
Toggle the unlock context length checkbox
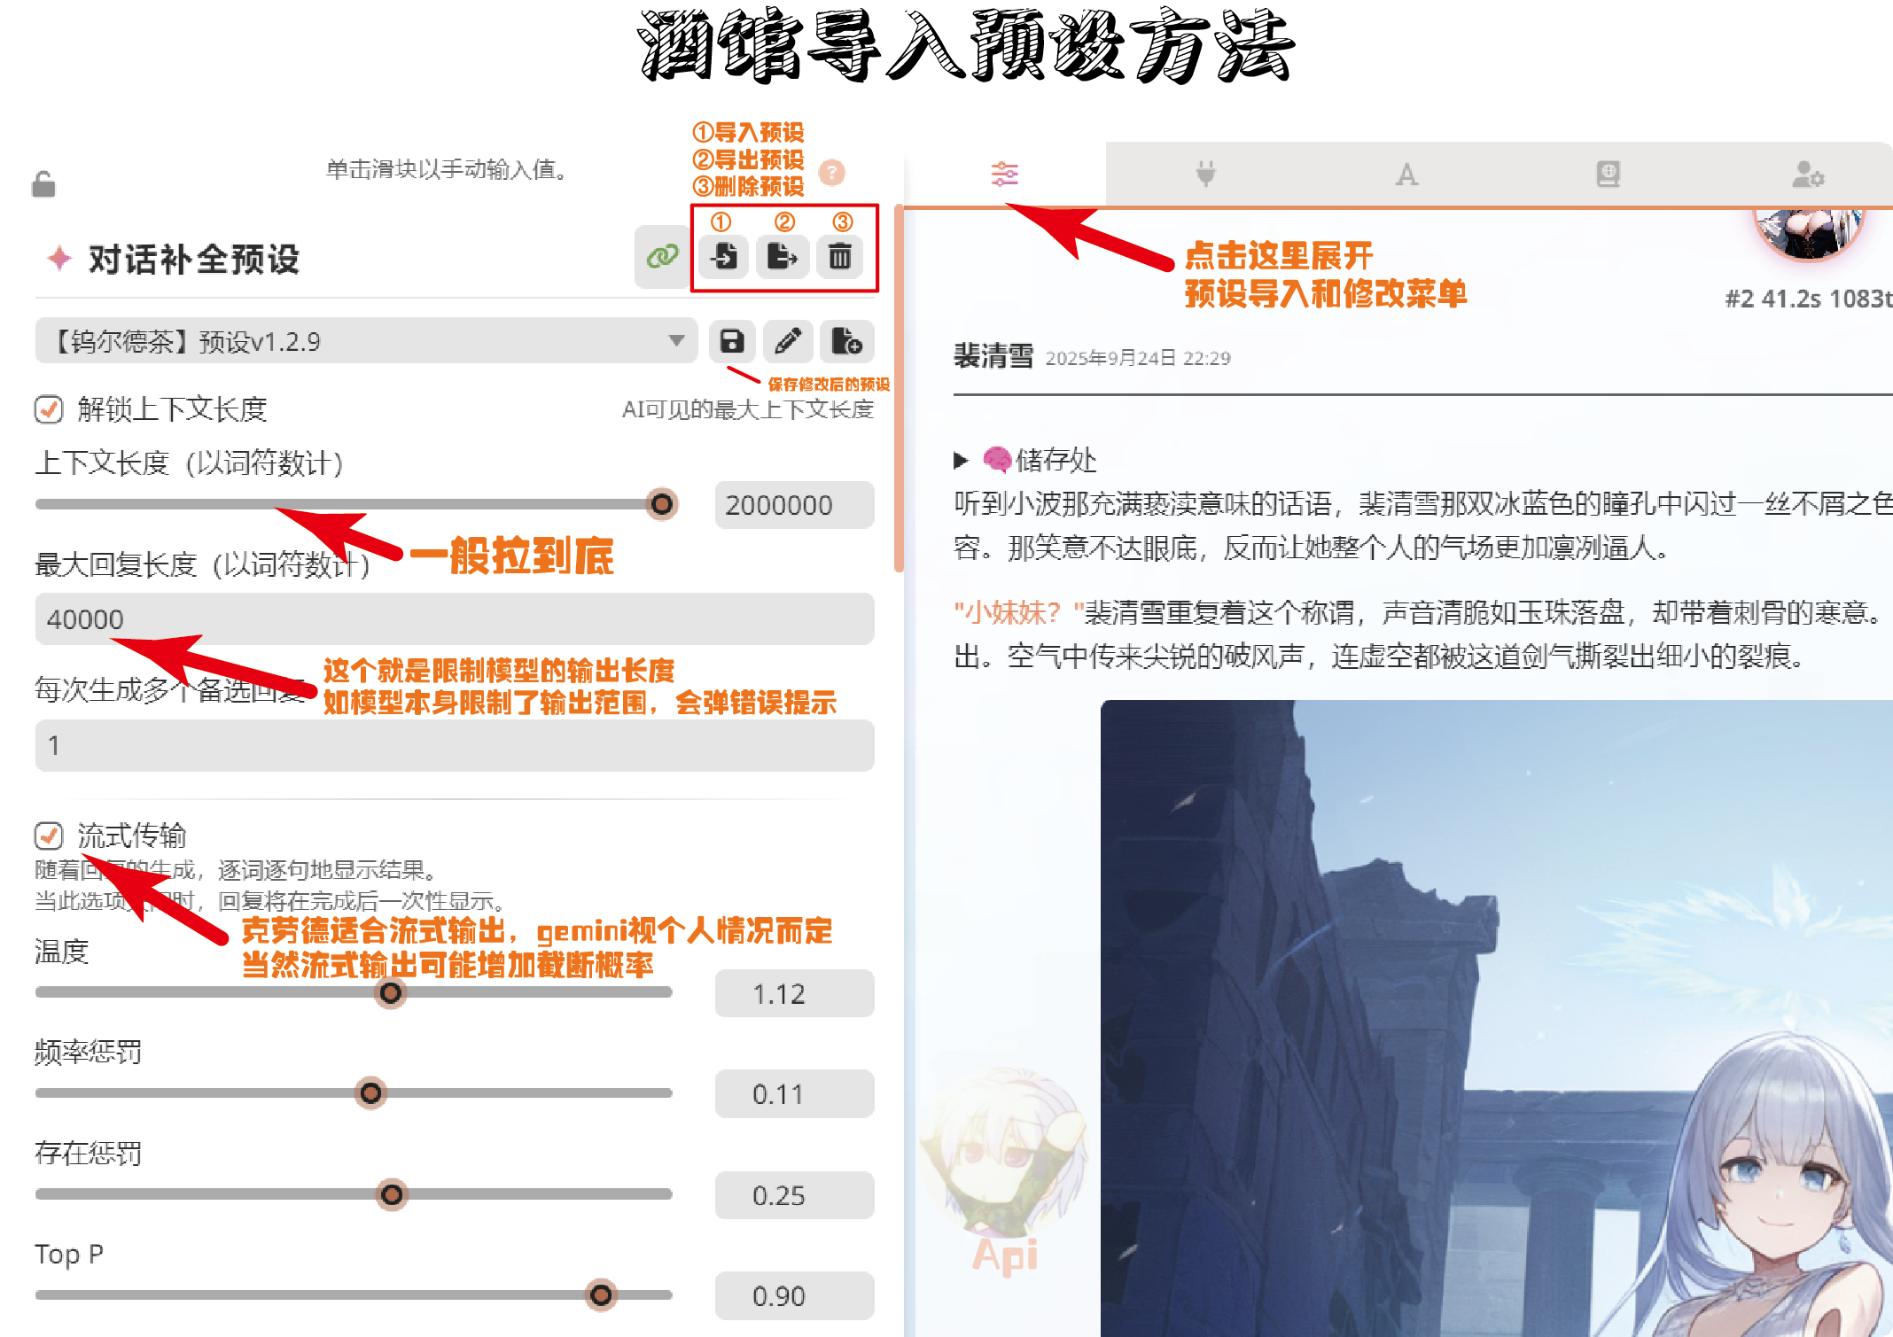pos(49,409)
